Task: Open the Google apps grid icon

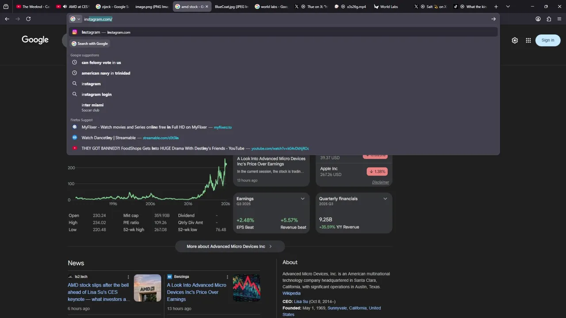Action: tap(528, 40)
